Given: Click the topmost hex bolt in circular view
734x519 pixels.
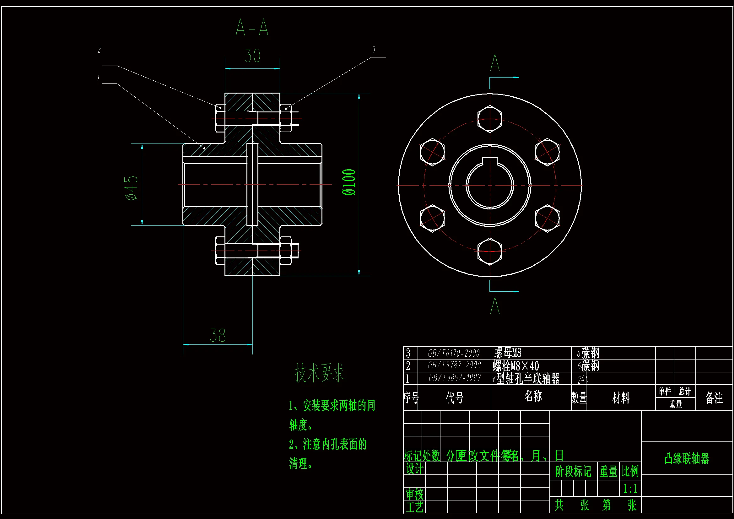Looking at the screenshot, I should pyautogui.click(x=489, y=119).
